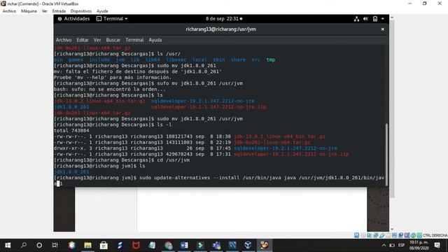The width and height of the screenshot is (448, 252).
Task: Open Windows notification center icon
Action: point(437,245)
